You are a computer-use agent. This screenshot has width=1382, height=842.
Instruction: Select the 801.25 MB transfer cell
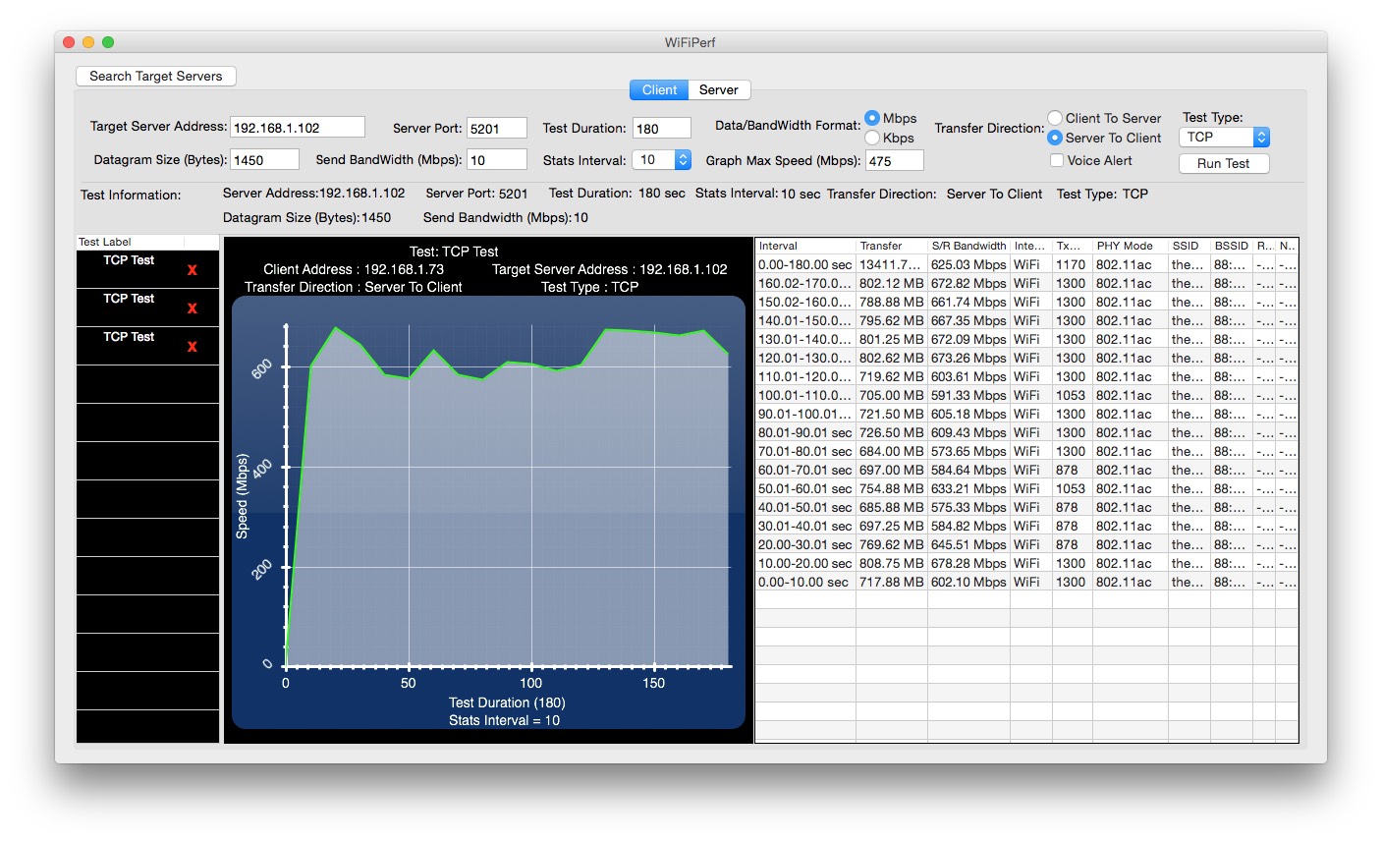892,339
